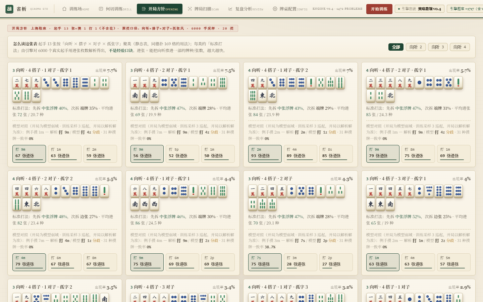The height and width of the screenshot is (302, 483).
Task: Select the 東 tile in the 7% card
Action: 262,96
